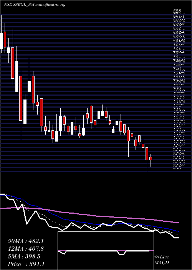
Task: Click the 50MA : 432.1 readout
Action: (26, 241)
